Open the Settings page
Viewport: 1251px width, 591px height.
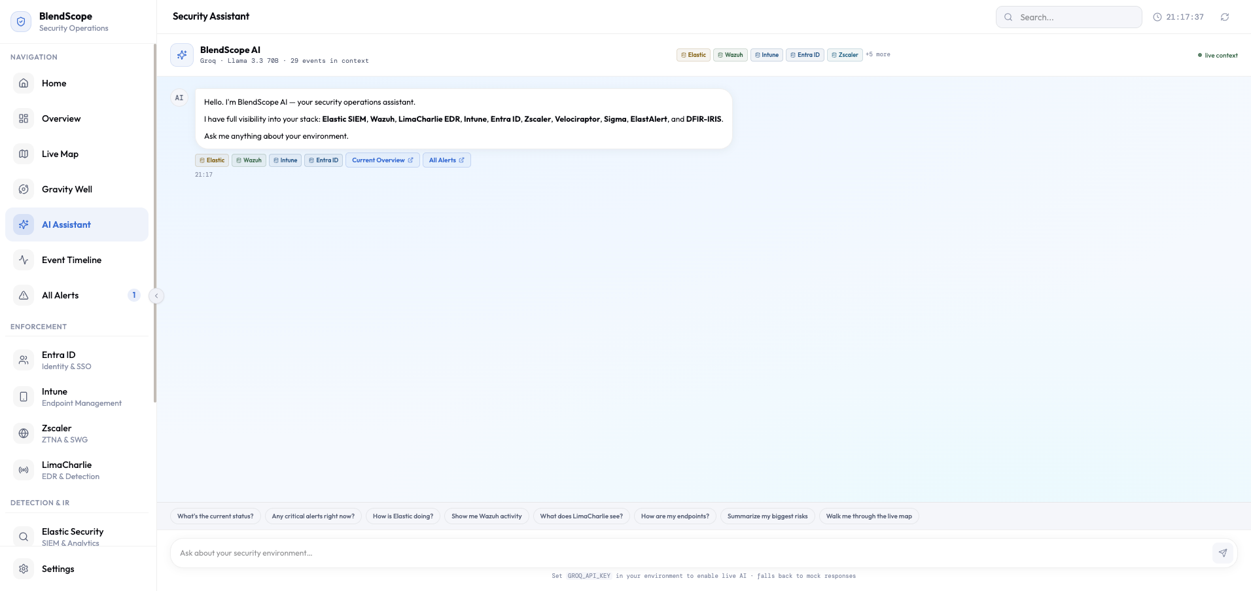[x=77, y=569]
